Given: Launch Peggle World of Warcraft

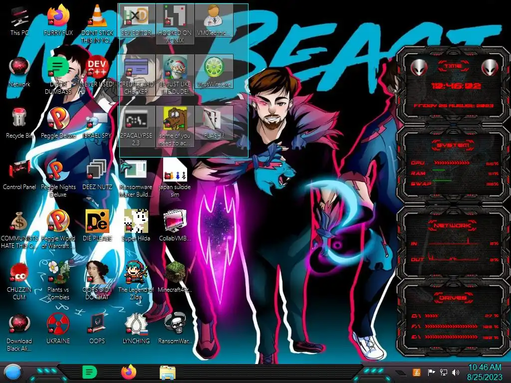Looking at the screenshot, I should pyautogui.click(x=58, y=230).
